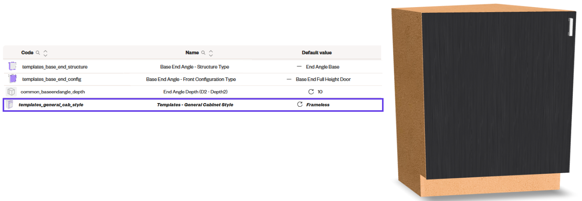Image resolution: width=582 pixels, height=201 pixels.
Task: Select the templates_base_end_structure code
Action: coord(55,67)
